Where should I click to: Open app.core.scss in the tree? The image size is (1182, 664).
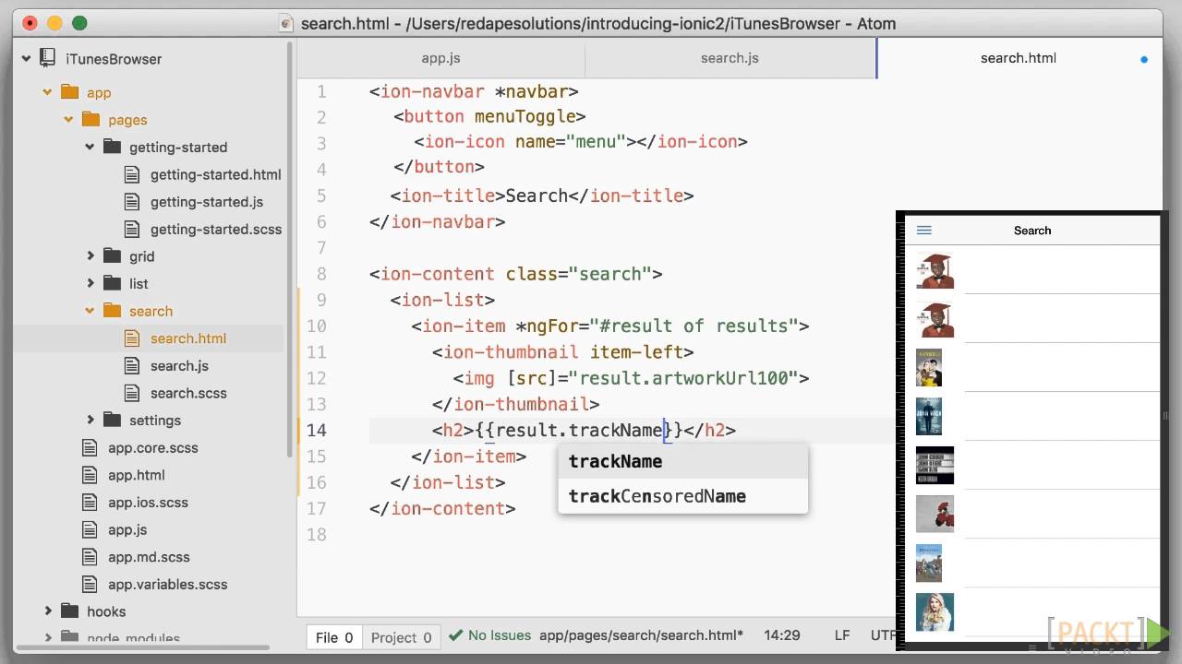[x=153, y=447]
